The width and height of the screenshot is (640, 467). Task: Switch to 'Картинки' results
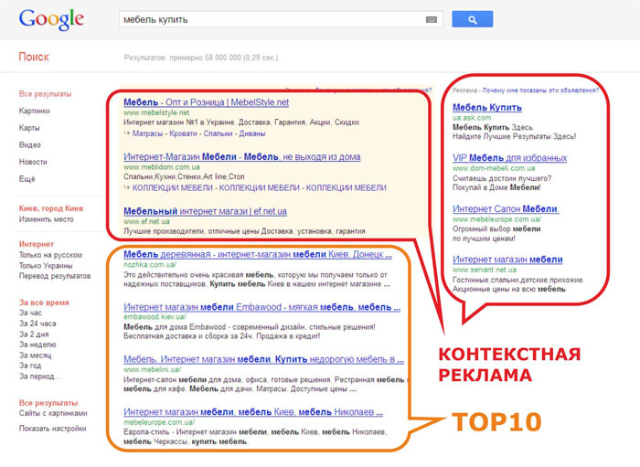coord(35,111)
